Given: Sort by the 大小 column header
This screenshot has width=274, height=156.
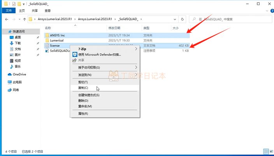Looking at the screenshot, I should [176, 28].
